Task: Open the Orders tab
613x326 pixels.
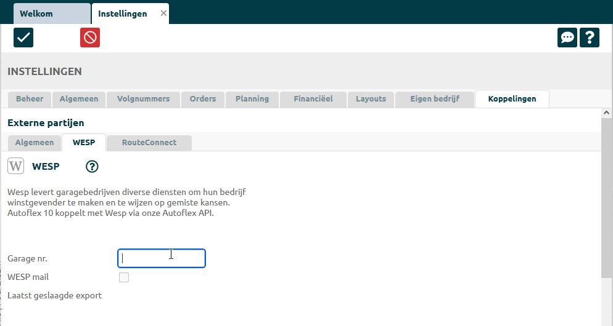Action: coord(203,99)
